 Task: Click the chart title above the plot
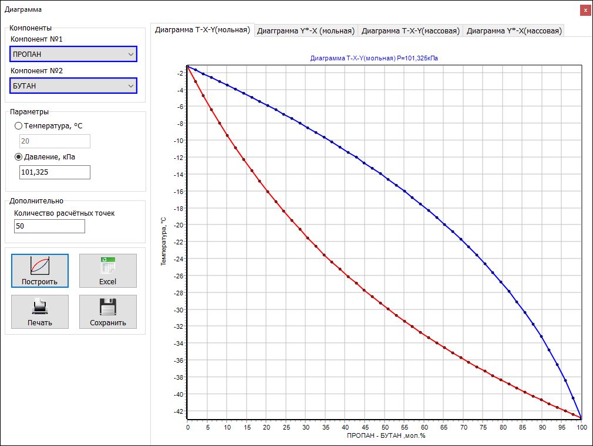[x=374, y=59]
